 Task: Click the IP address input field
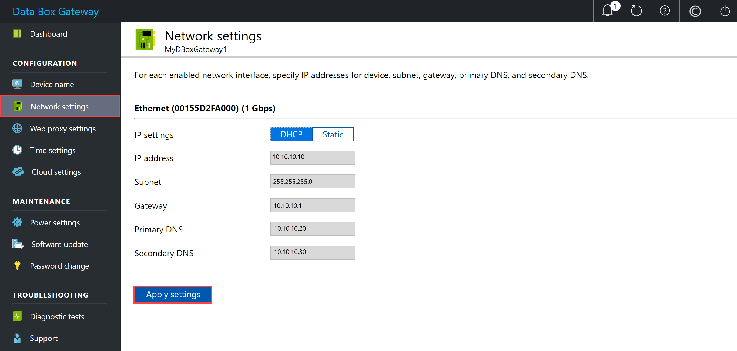point(312,157)
